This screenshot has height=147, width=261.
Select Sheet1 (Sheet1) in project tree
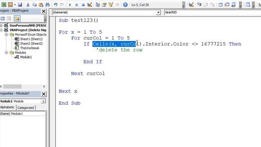pyautogui.click(x=31, y=39)
